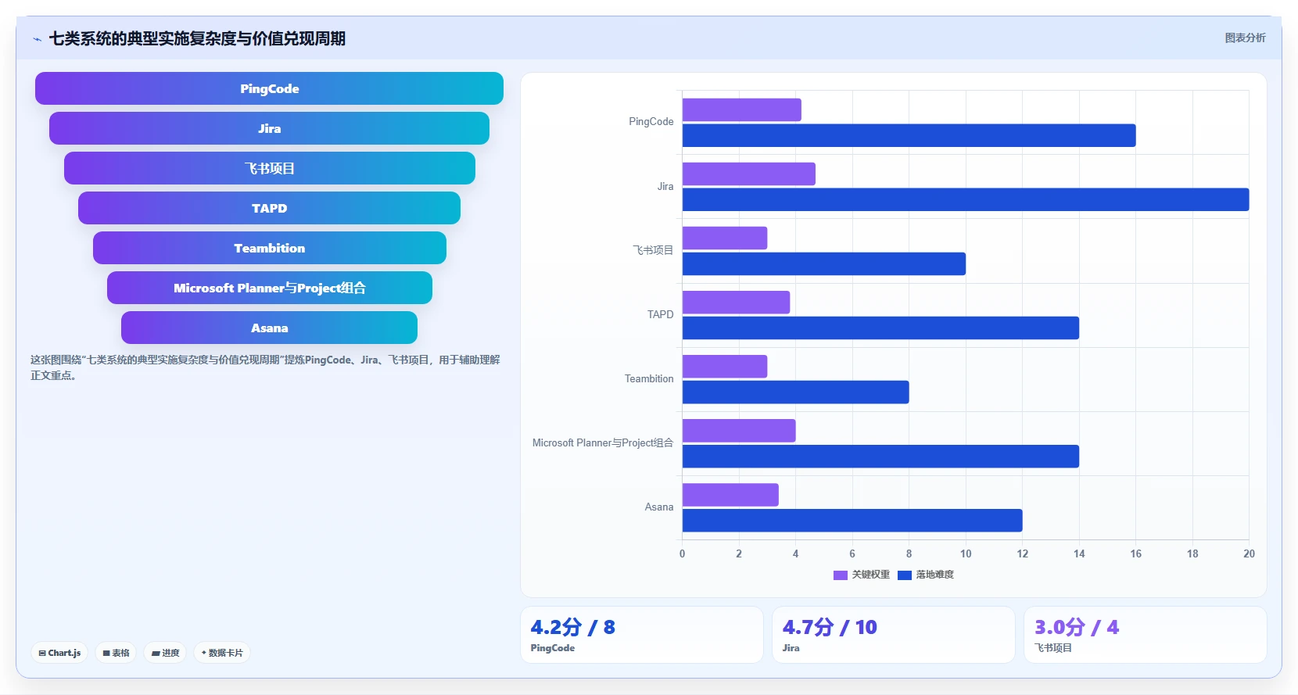1298x695 pixels.
Task: Click the Asana label on the chart axis
Action: pos(658,507)
